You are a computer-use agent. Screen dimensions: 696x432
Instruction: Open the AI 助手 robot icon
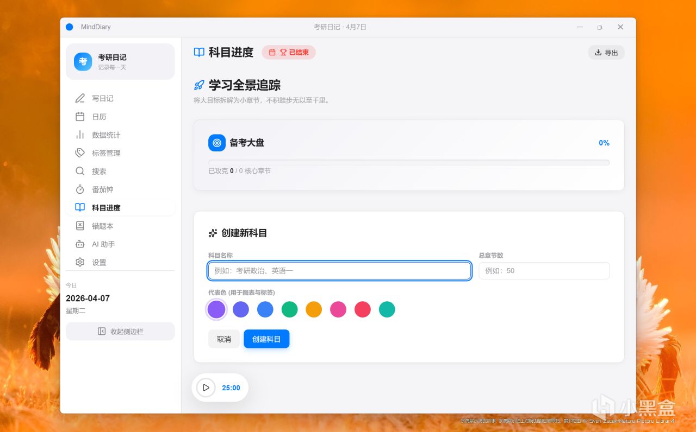click(x=80, y=244)
